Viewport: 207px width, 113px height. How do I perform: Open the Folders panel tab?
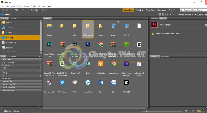click(14, 19)
